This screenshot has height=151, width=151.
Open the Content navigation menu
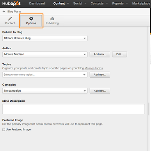[x=61, y=3]
